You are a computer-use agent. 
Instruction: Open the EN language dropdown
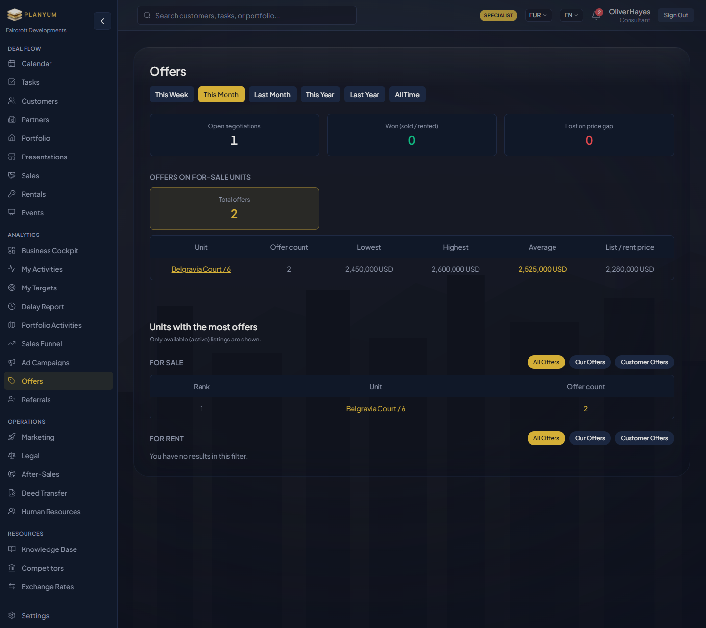[571, 15]
